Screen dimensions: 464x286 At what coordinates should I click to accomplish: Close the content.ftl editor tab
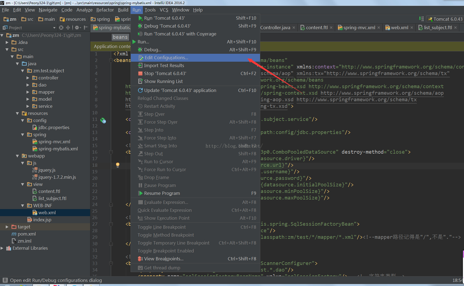331,28
